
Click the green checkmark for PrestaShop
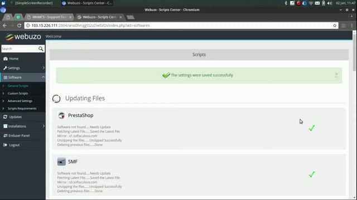tap(312, 128)
